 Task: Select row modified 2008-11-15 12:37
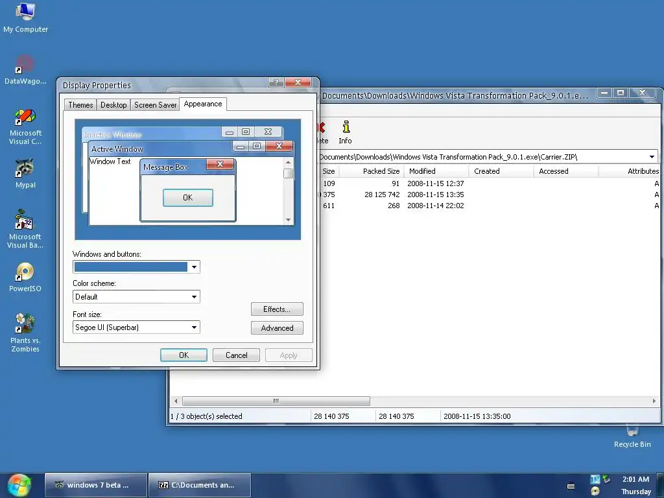(490, 184)
